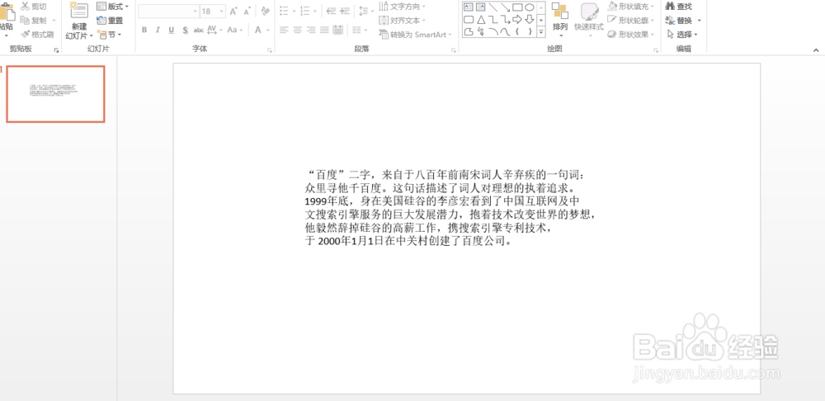Screen dimensions: 825x401
Task: Choose the oval shape
Action: click(530, 7)
